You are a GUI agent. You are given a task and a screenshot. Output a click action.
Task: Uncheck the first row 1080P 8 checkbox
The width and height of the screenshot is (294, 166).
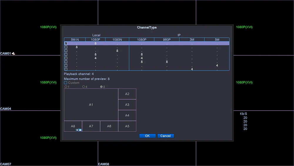click(x=66, y=43)
